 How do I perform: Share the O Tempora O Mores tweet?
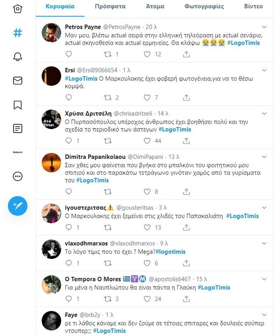click(186, 299)
